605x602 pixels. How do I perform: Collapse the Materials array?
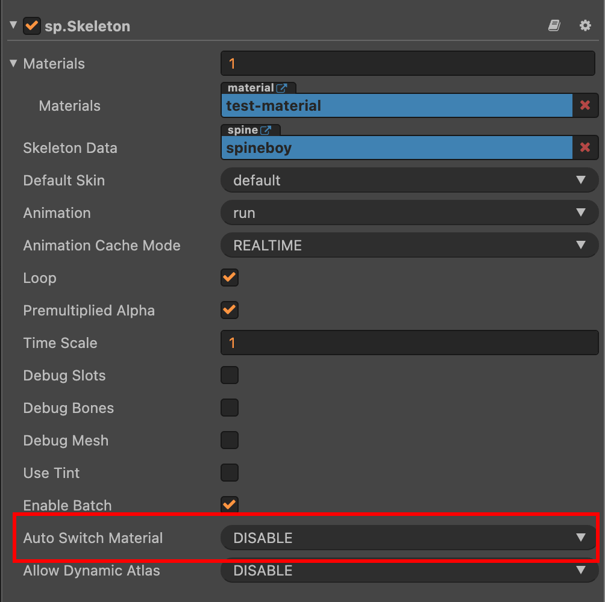[13, 63]
